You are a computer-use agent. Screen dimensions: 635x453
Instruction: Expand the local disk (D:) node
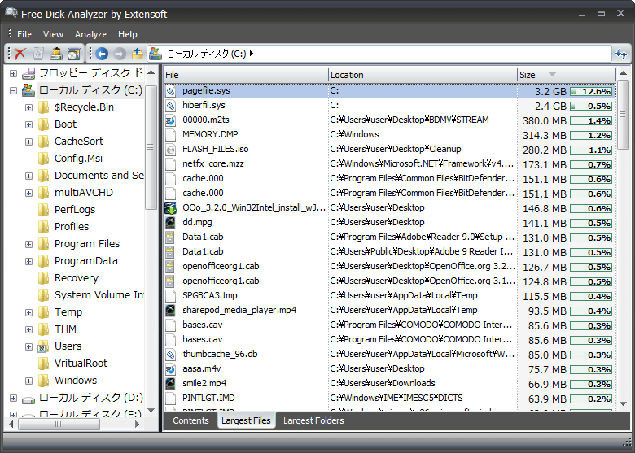(x=13, y=398)
